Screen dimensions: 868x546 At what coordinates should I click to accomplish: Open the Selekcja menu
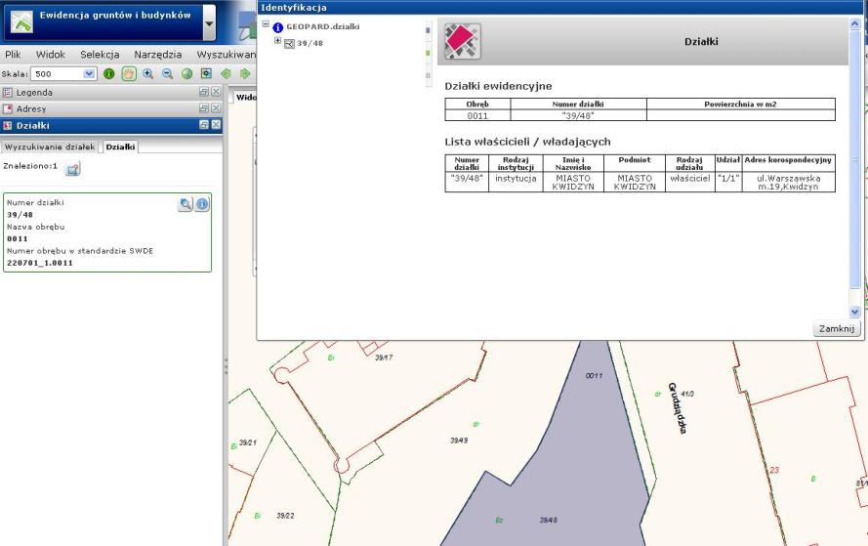point(100,55)
